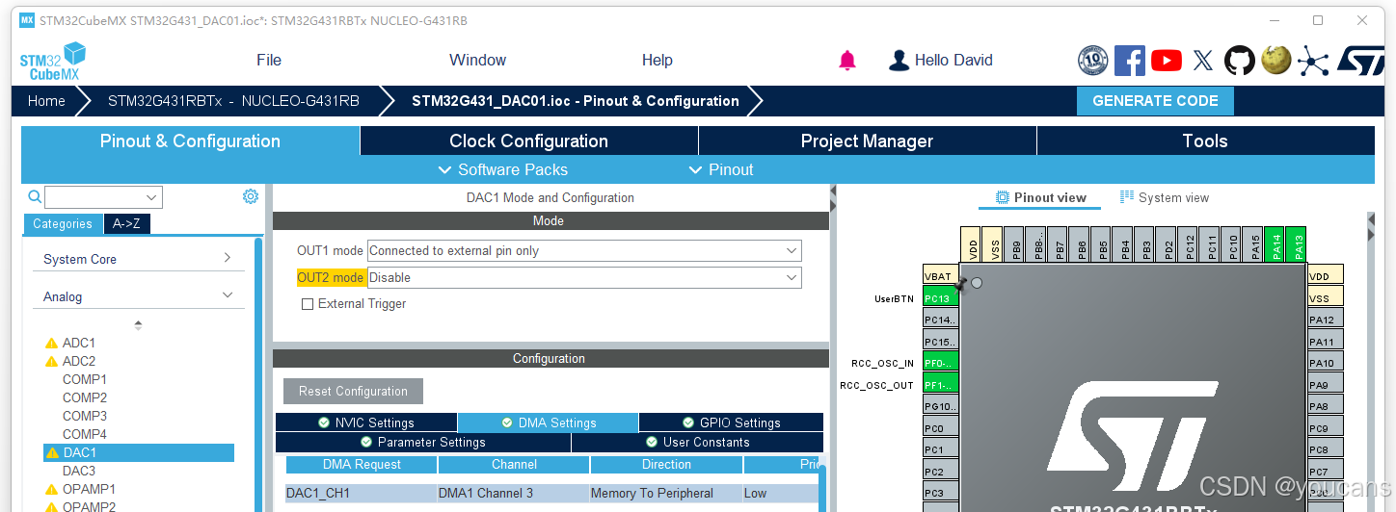Switch to System view
Image resolution: width=1396 pixels, height=512 pixels.
coord(1164,197)
